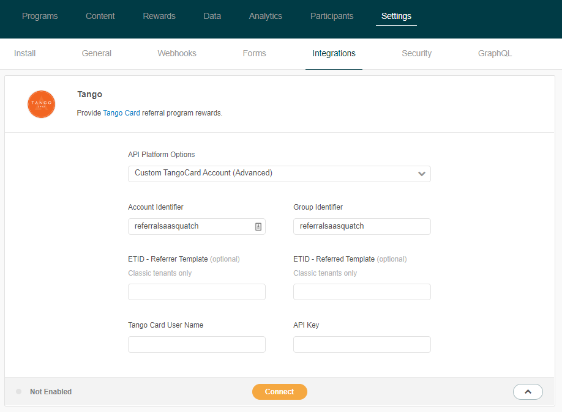Click the Tango Card logo icon
The width and height of the screenshot is (562, 412).
tap(42, 104)
